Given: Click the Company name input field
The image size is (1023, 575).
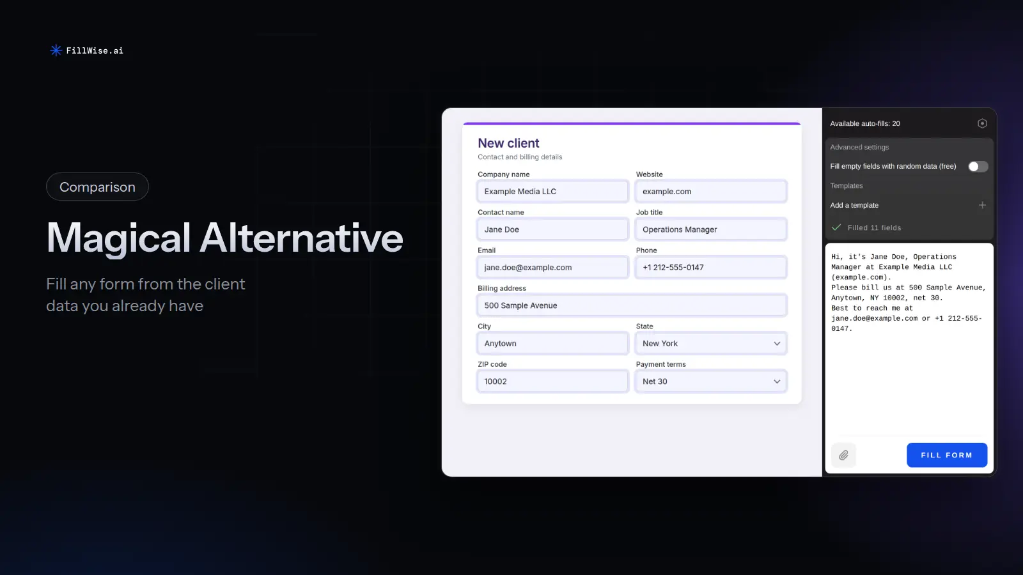Looking at the screenshot, I should tap(552, 191).
